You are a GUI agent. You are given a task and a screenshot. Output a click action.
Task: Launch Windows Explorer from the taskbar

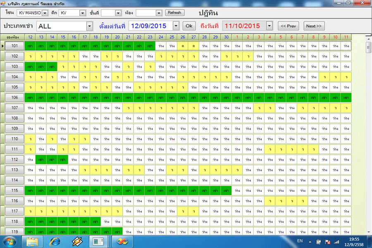[x=33, y=241]
